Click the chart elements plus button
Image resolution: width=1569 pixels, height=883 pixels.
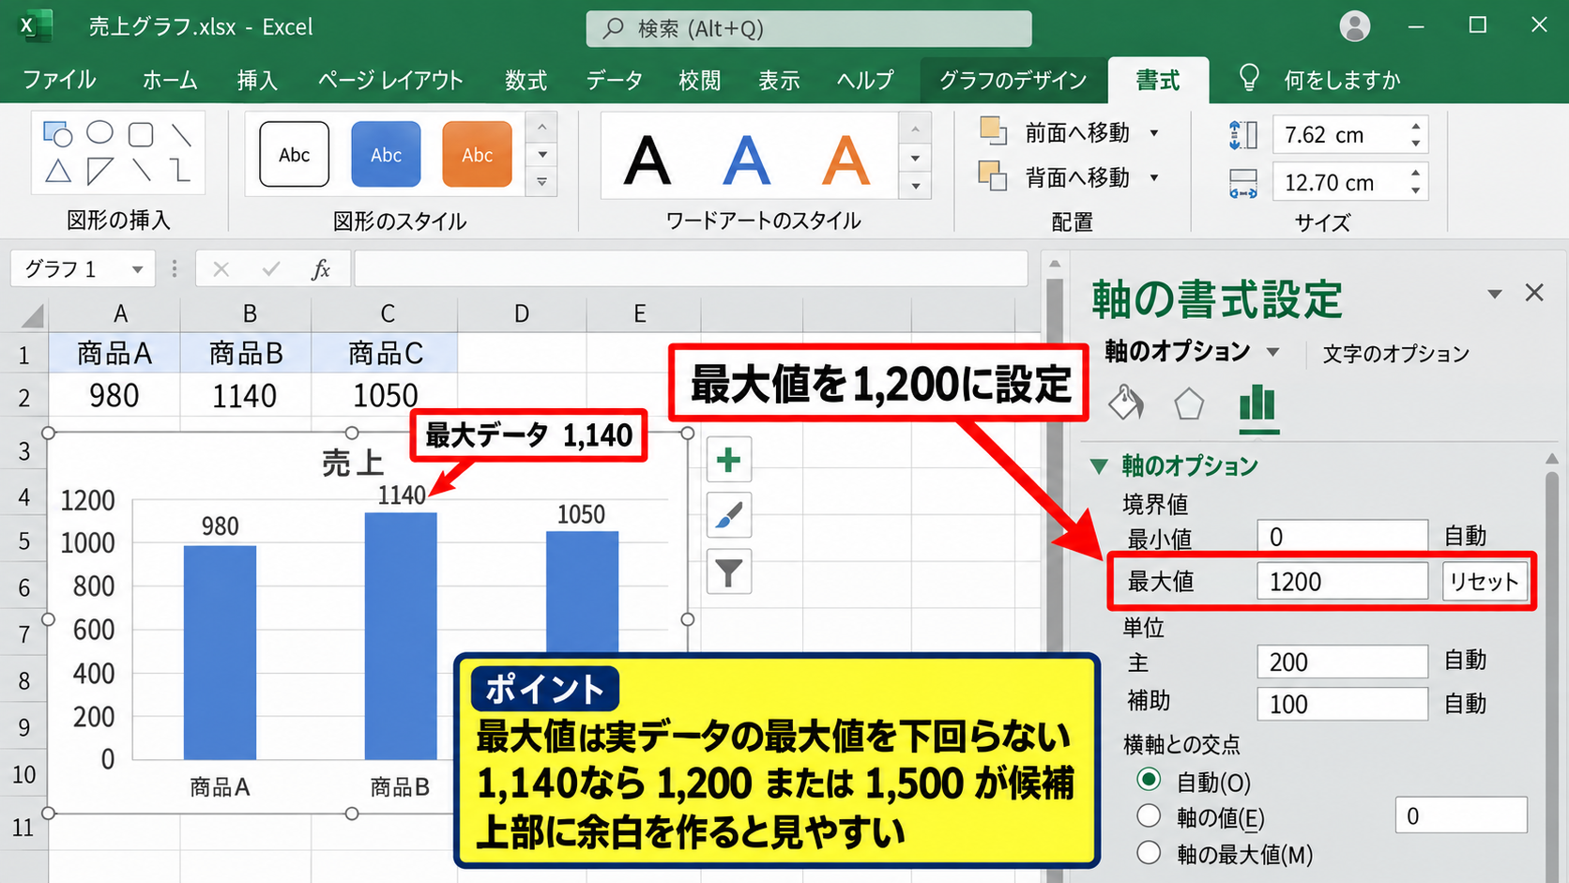[728, 460]
